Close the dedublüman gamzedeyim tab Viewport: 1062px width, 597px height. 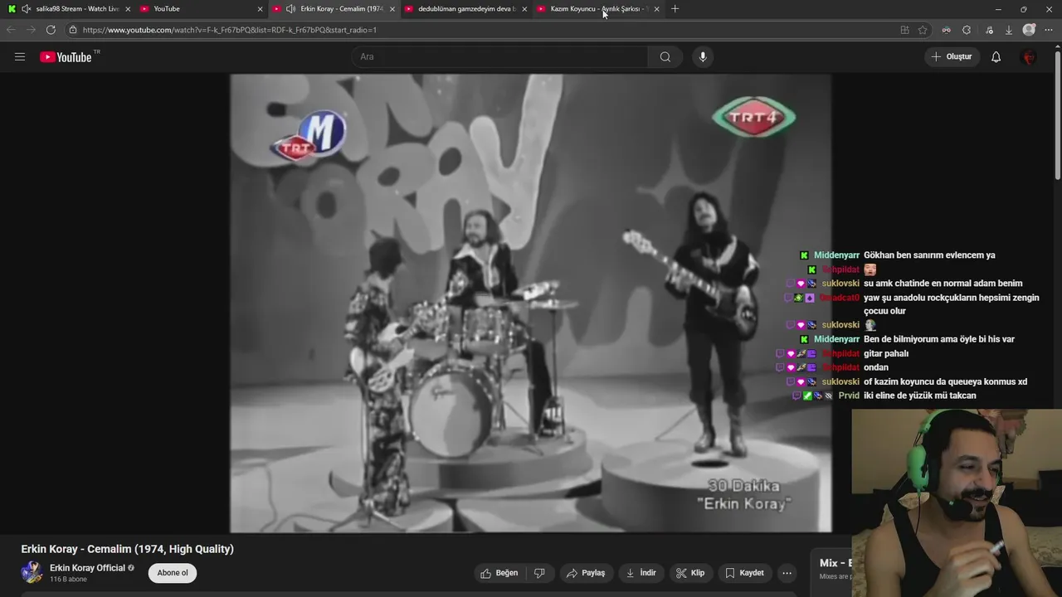pos(524,9)
